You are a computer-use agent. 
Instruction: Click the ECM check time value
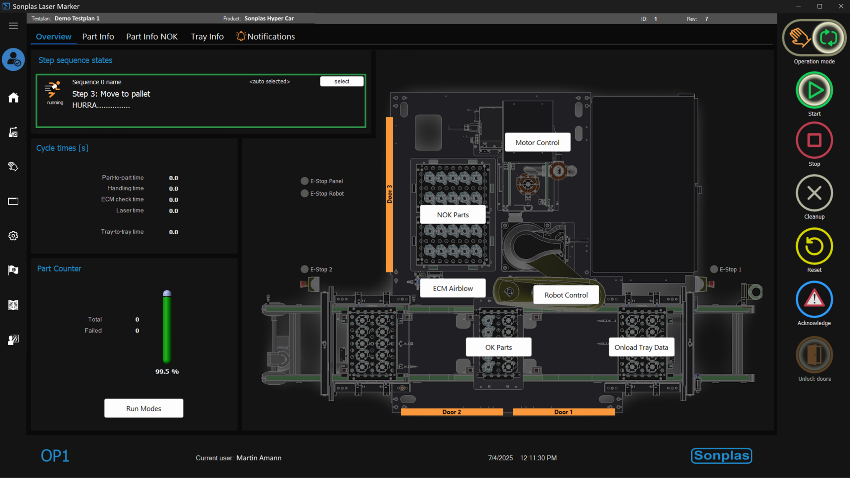(173, 199)
